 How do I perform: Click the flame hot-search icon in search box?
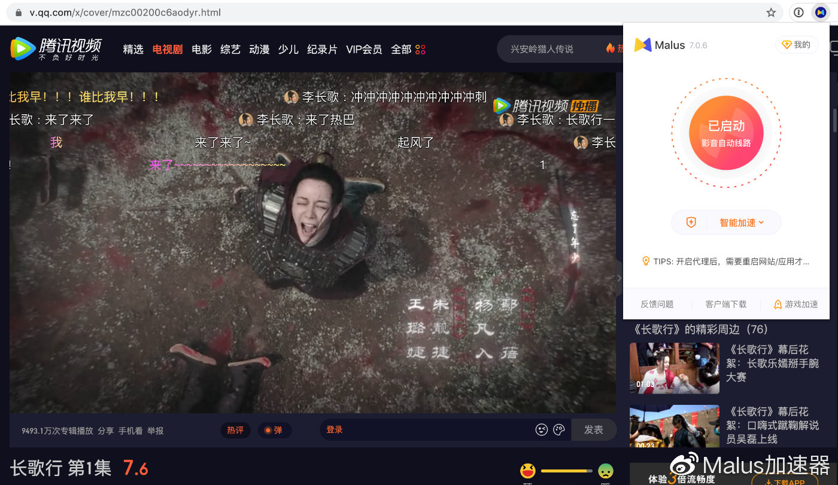(x=610, y=48)
